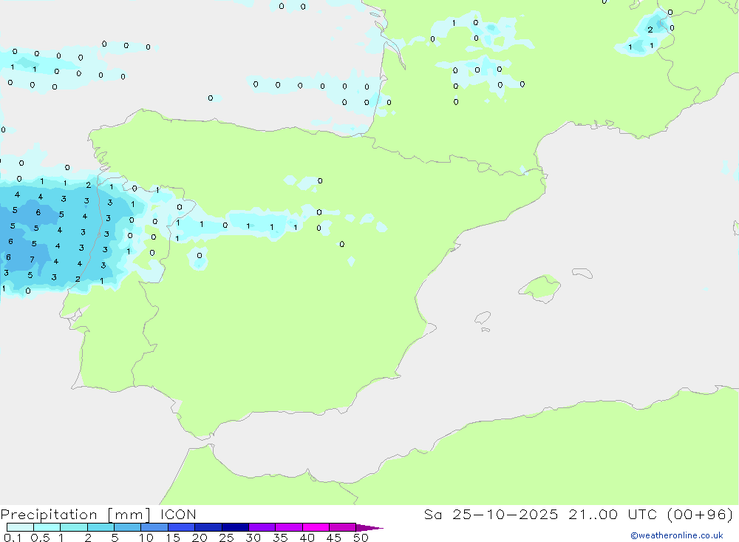Click the '(00+96)' forecast offset text
This screenshot has width=739, height=542.
click(x=701, y=514)
